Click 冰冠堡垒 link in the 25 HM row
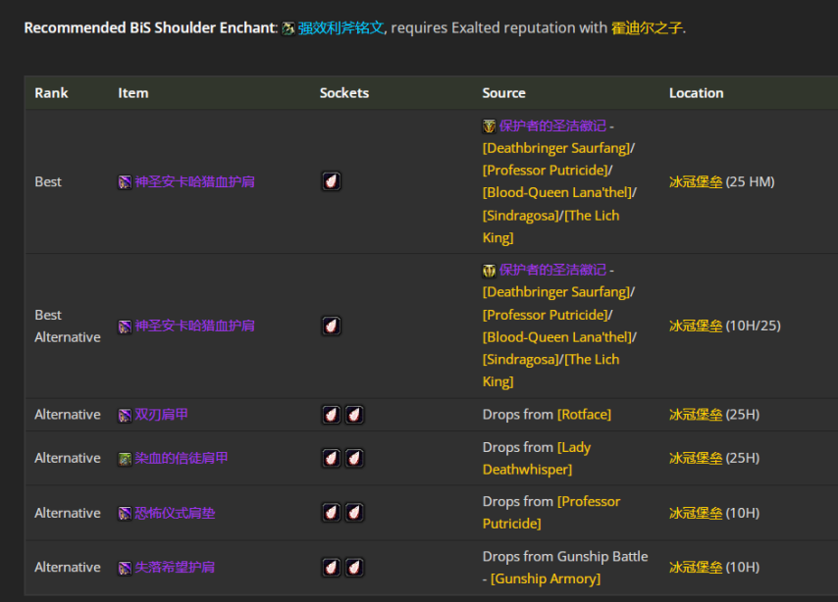Screen dimensions: 838x602 (x=695, y=182)
